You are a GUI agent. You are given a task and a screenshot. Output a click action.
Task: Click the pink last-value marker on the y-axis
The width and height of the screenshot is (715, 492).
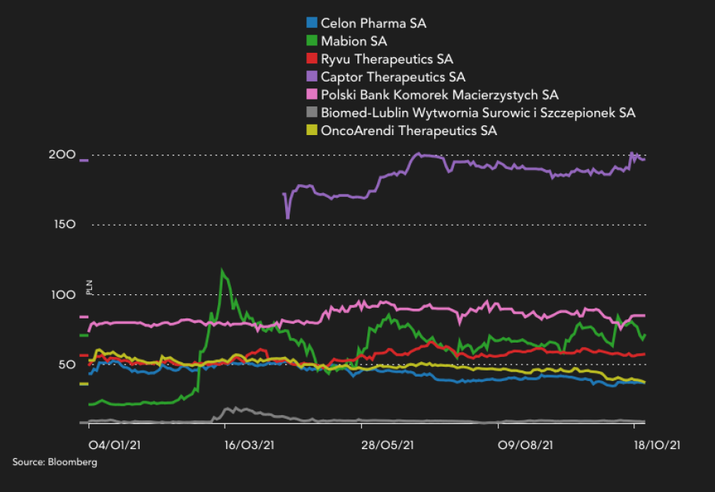[84, 317]
